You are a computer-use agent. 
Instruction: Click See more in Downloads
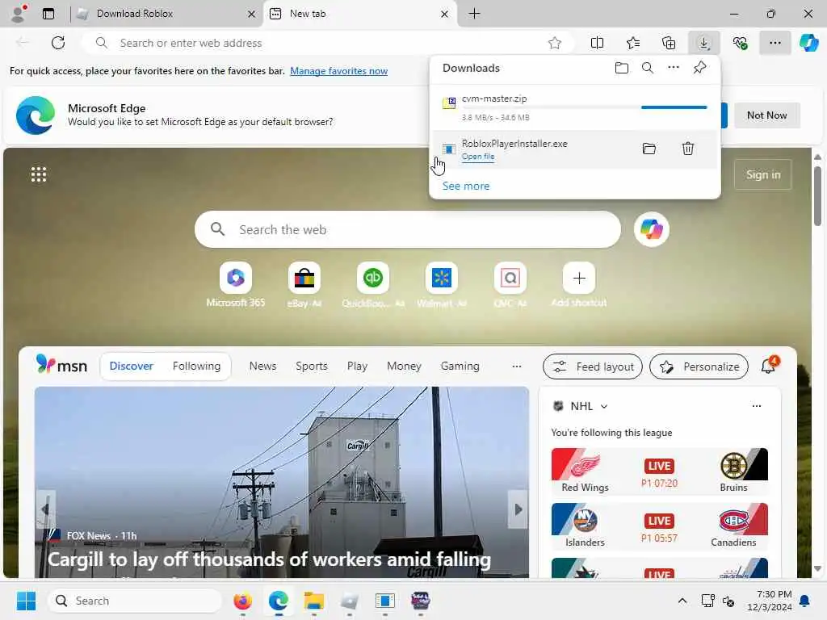(466, 186)
